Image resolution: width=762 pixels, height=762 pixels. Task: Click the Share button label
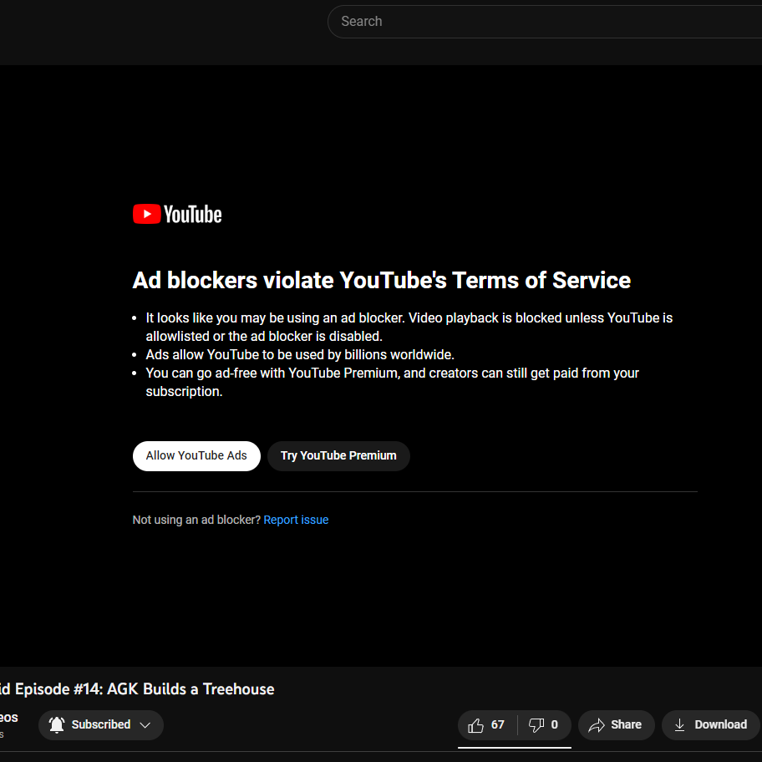(x=626, y=725)
